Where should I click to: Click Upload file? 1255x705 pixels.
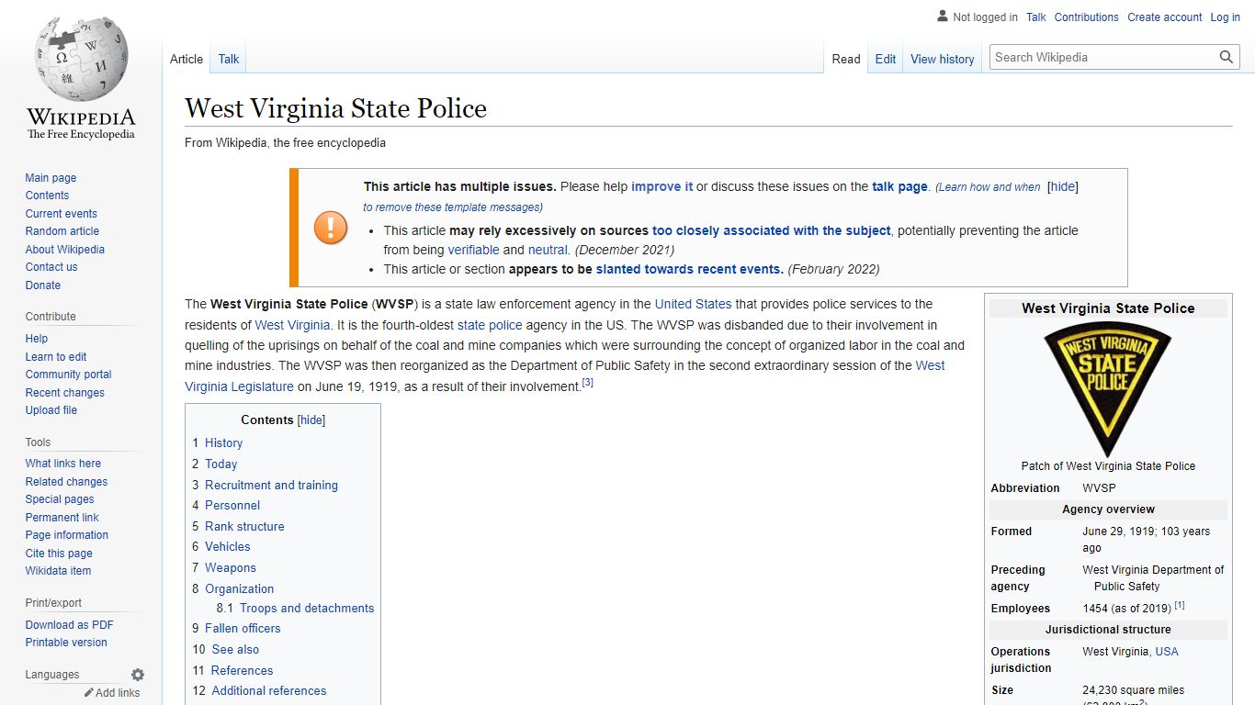click(51, 410)
